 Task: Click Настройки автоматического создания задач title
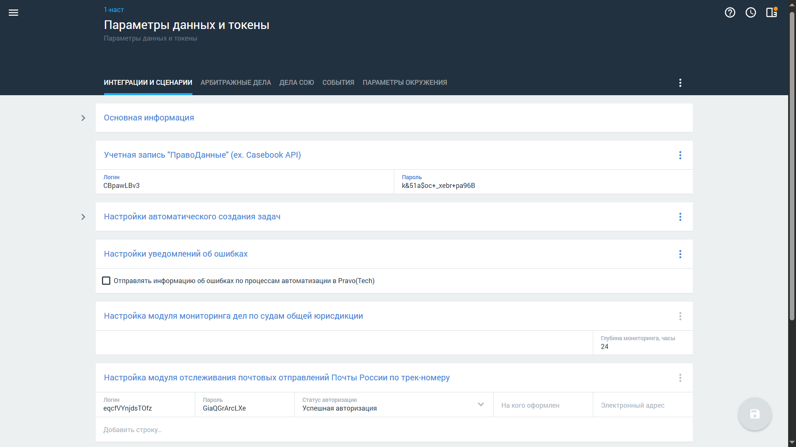point(192,217)
